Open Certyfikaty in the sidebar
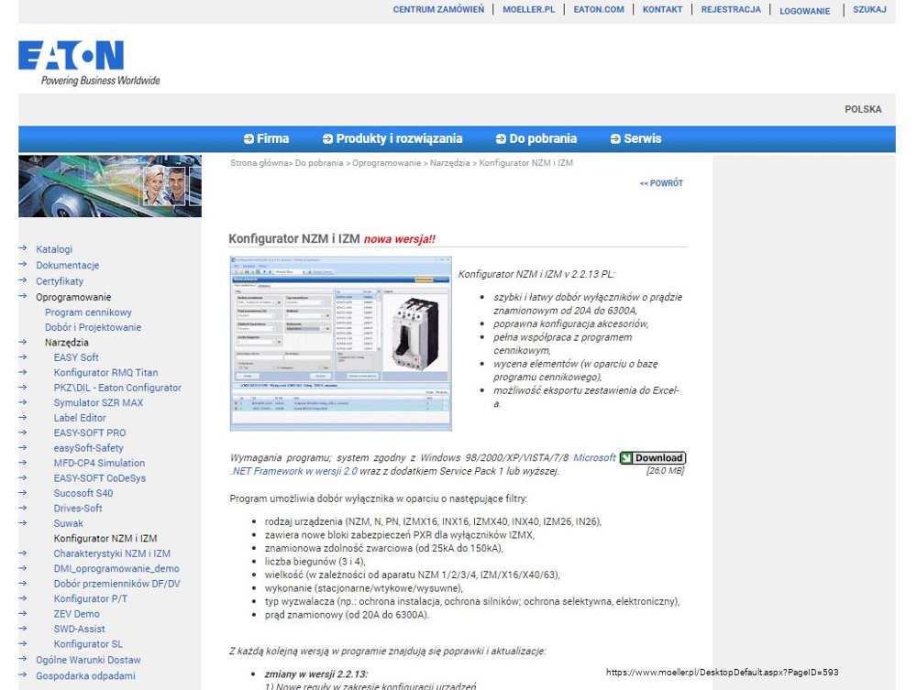 60,281
